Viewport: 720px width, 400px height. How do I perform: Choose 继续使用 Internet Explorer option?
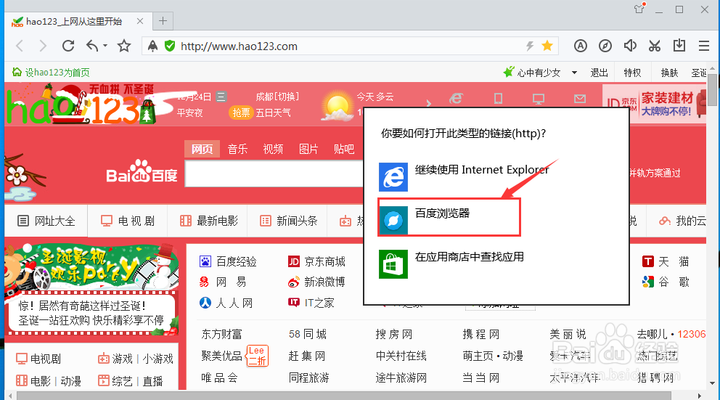pyautogui.click(x=464, y=177)
